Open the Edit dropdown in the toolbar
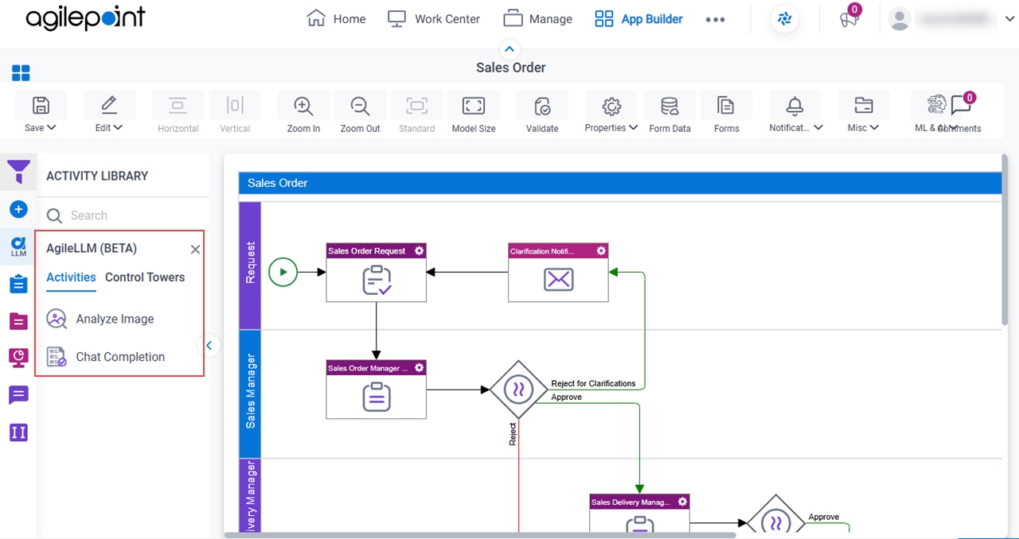This screenshot has width=1019, height=539. 109,113
